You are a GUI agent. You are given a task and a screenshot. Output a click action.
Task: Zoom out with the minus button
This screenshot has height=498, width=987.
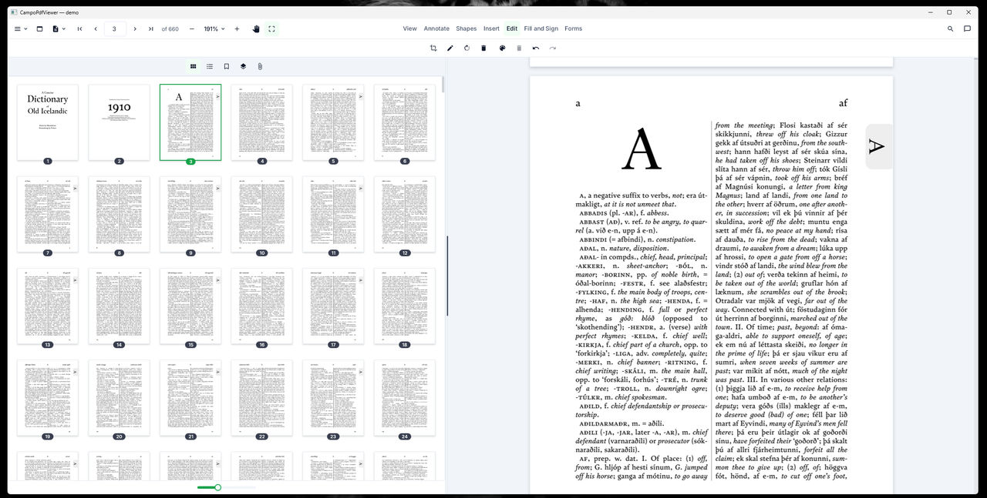tap(192, 28)
